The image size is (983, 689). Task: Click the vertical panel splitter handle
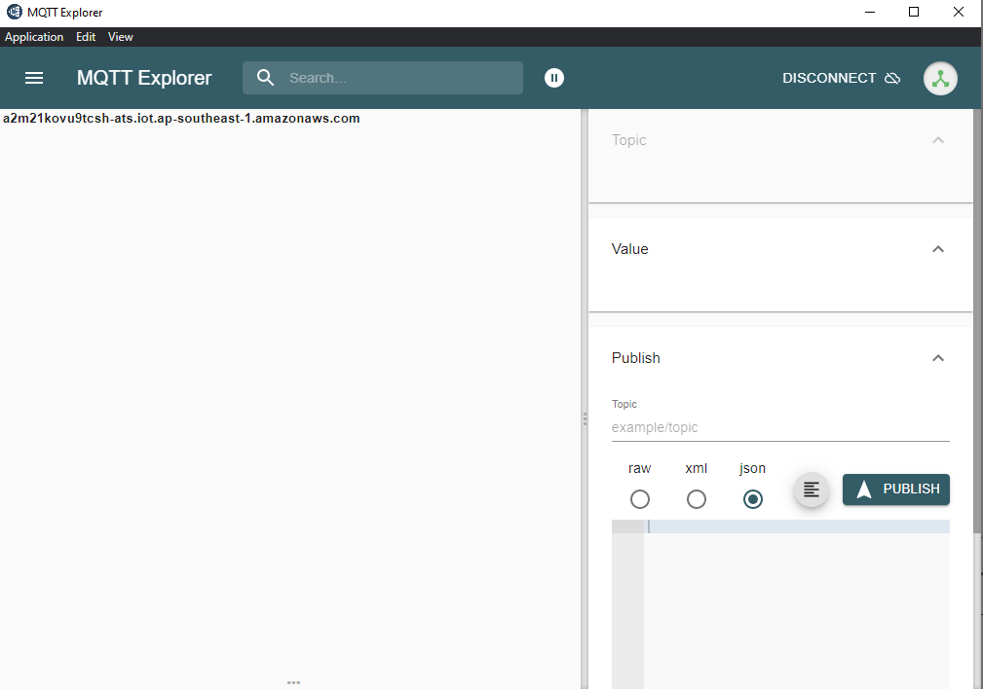tap(585, 418)
